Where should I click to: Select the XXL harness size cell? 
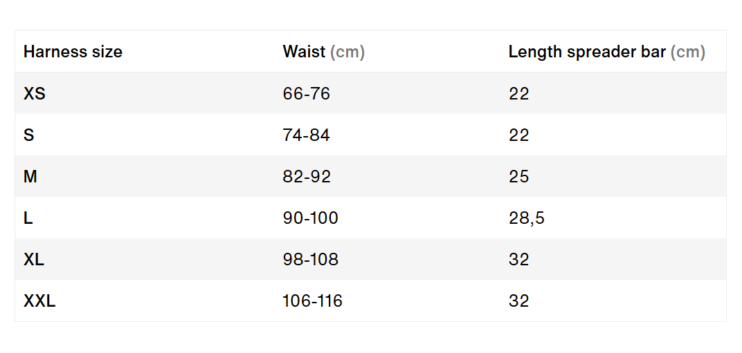39,301
